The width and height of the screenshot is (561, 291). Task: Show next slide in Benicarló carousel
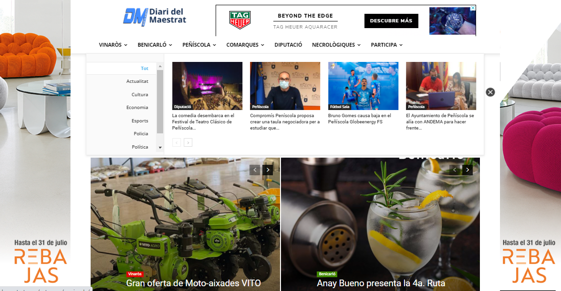click(467, 170)
